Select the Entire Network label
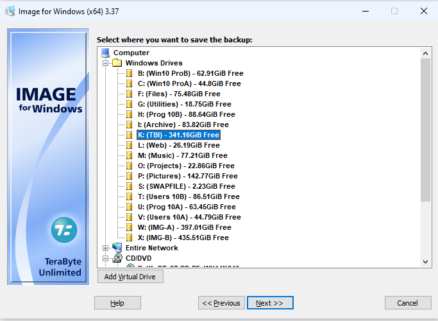438x321 pixels. [x=152, y=248]
